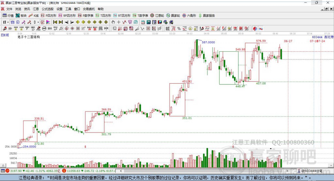Open 赢家服务 with dollar icon
334x181 pixels.
coord(206,16)
